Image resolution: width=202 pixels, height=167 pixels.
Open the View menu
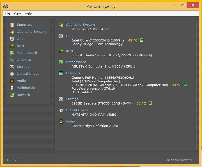click(x=17, y=13)
